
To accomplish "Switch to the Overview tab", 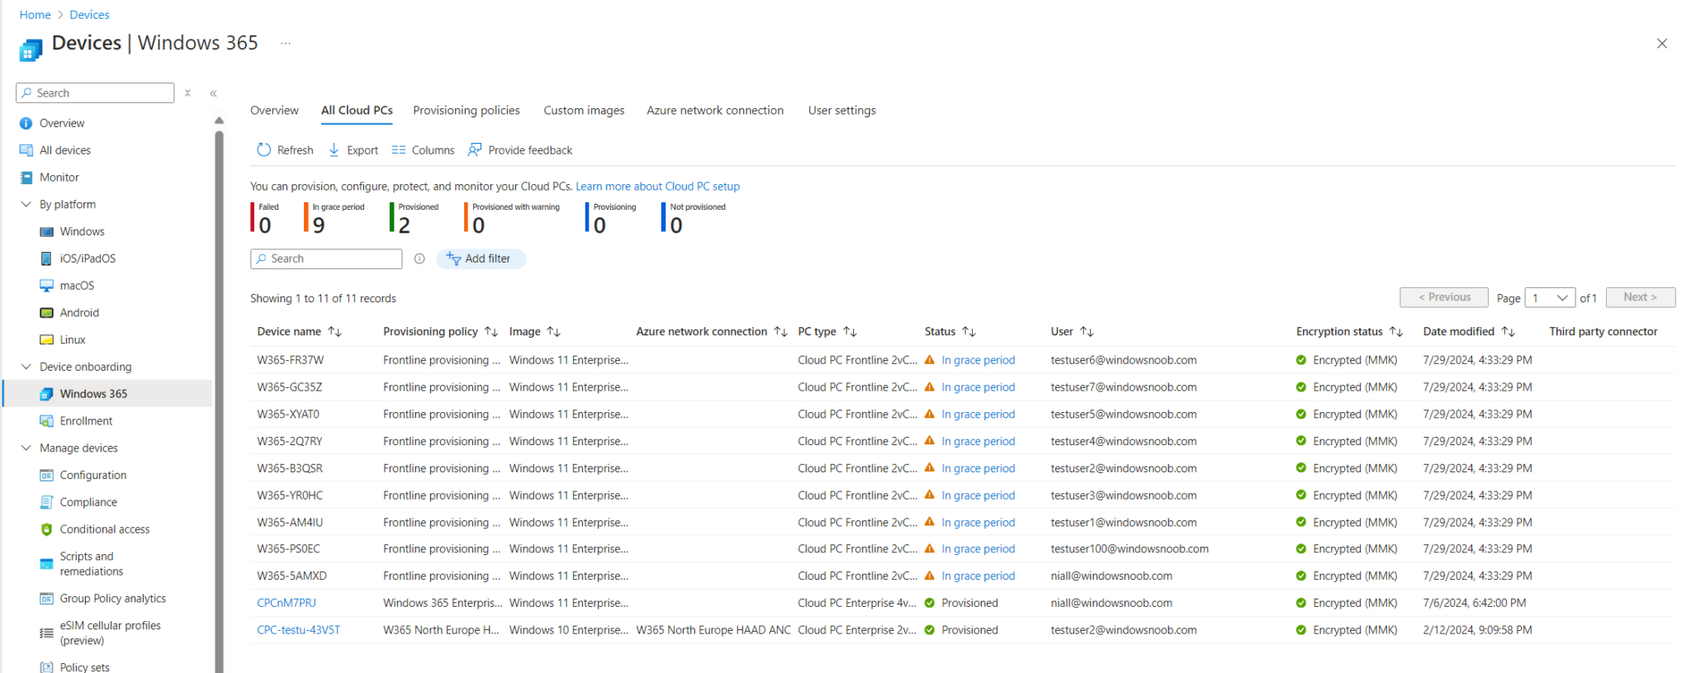I will coord(274,110).
